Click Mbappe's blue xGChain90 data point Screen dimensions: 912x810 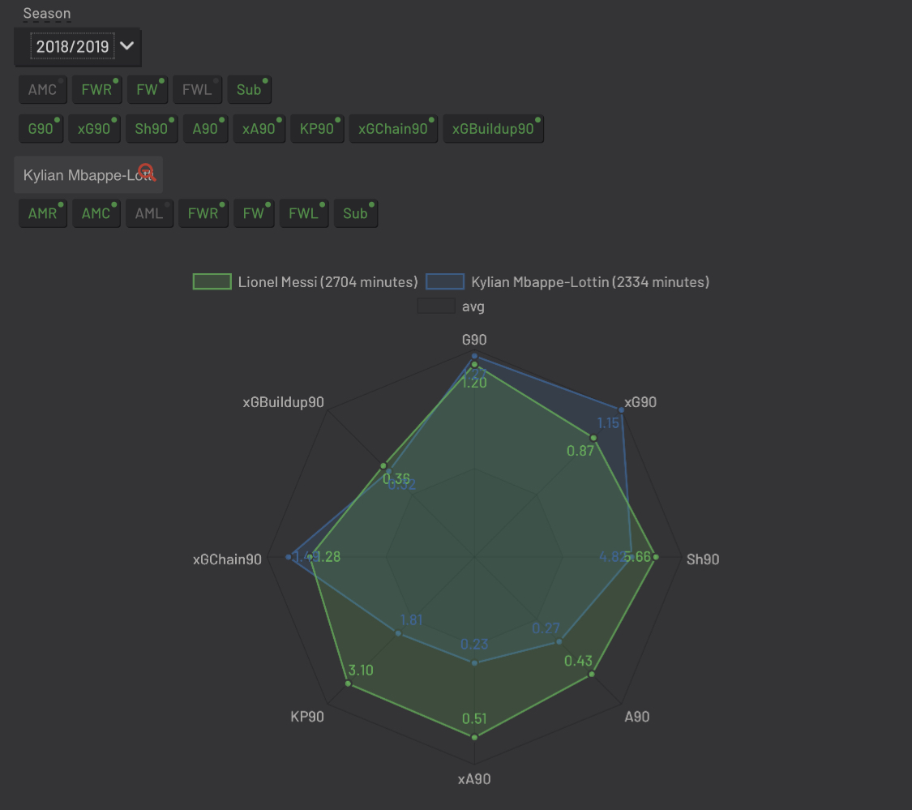tap(289, 557)
